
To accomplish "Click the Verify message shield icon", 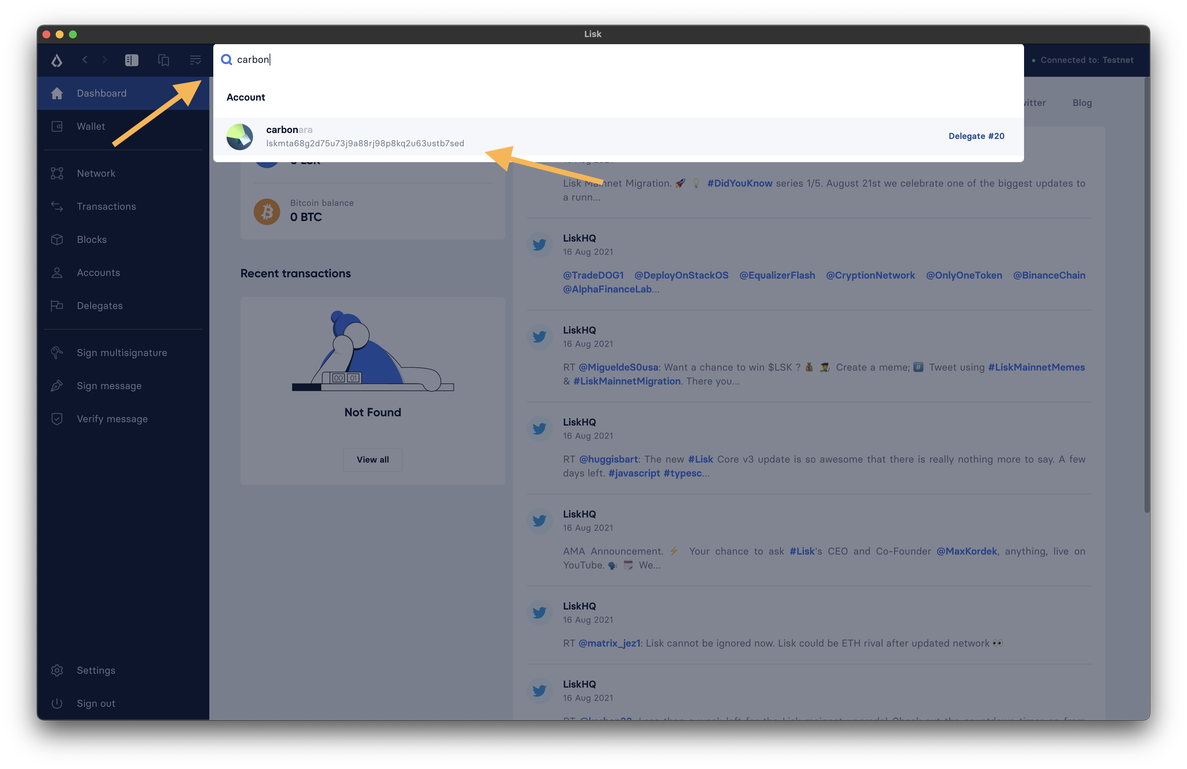I will click(x=57, y=419).
